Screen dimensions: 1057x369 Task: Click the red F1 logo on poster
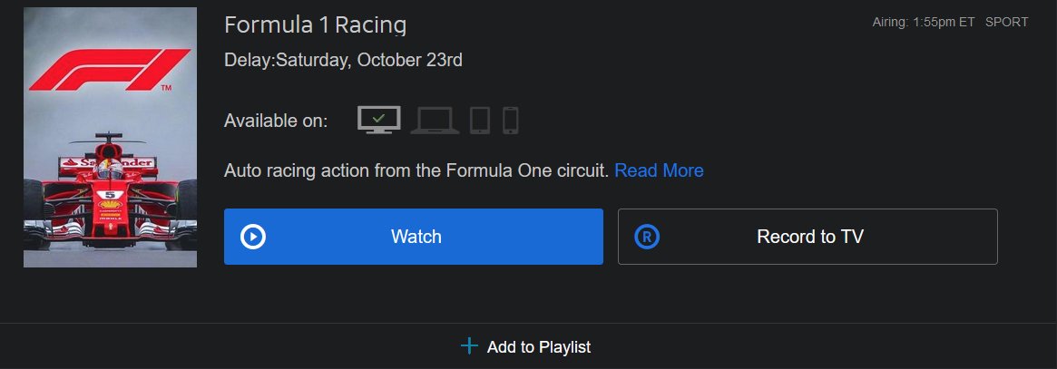coord(109,70)
